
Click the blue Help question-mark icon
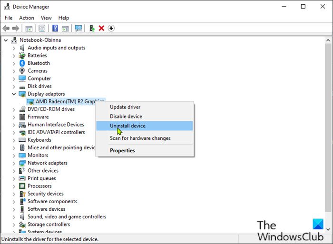55,28
